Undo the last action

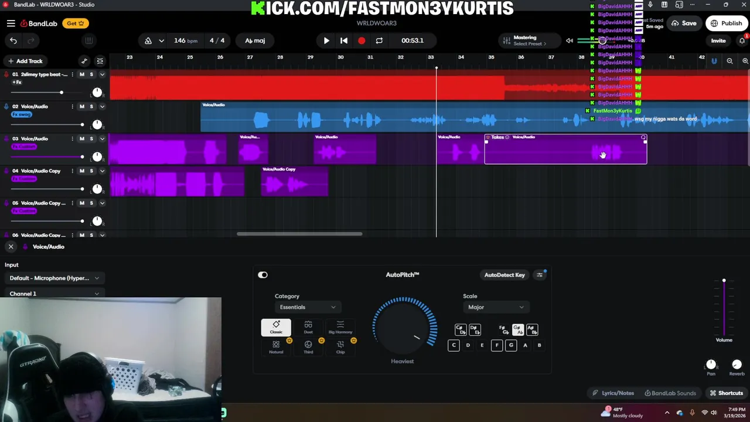[13, 40]
